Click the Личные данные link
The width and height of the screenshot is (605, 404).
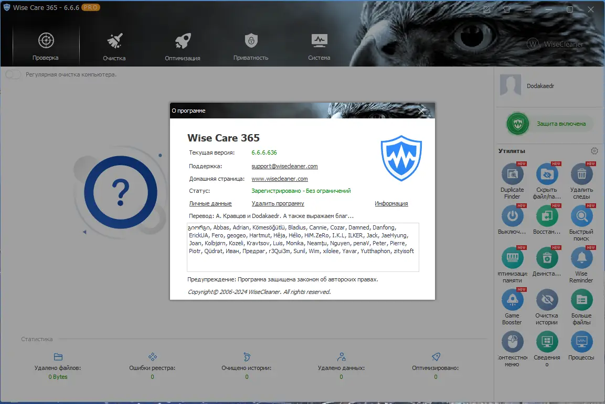click(x=210, y=203)
